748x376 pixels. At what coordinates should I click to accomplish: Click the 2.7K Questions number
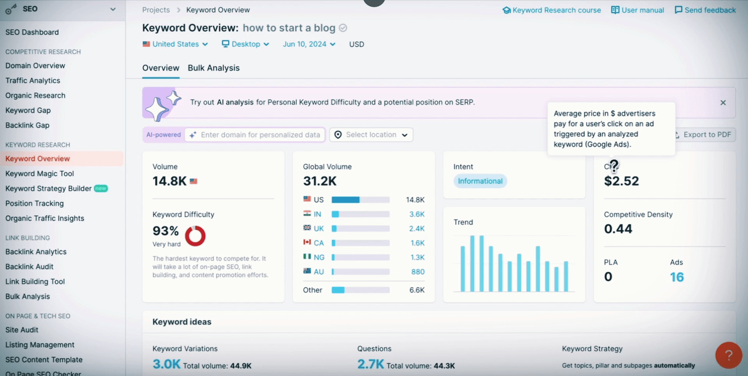(x=370, y=364)
